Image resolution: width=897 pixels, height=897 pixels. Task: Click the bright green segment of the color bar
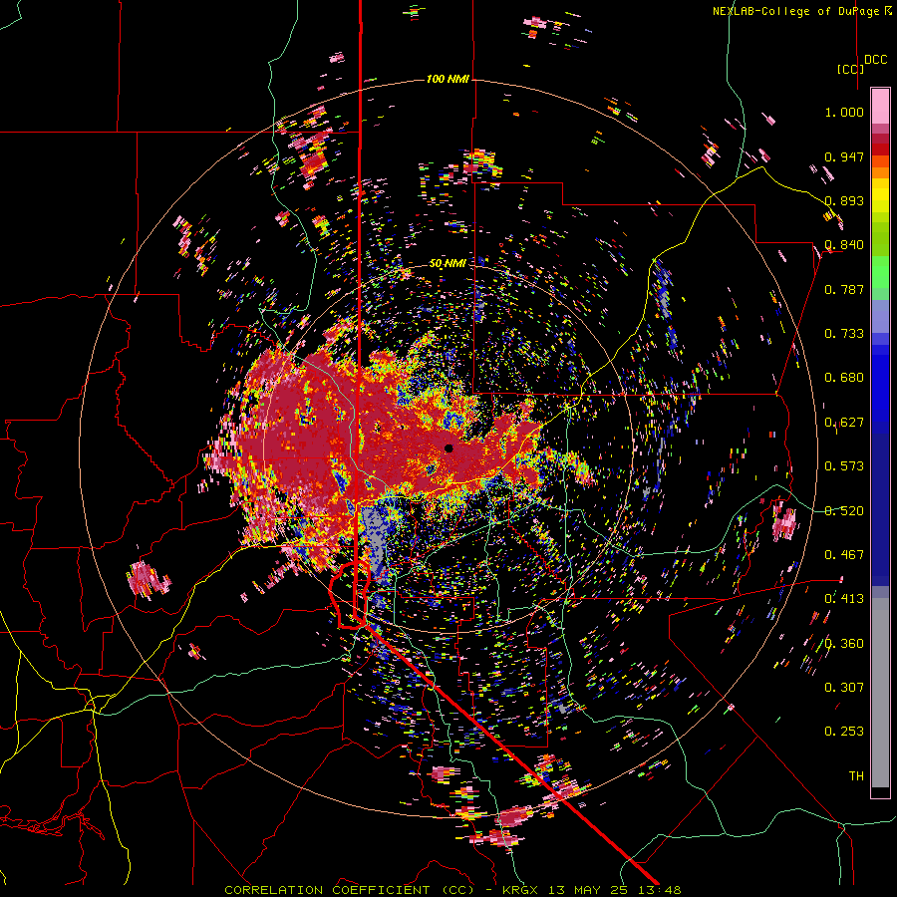880,271
